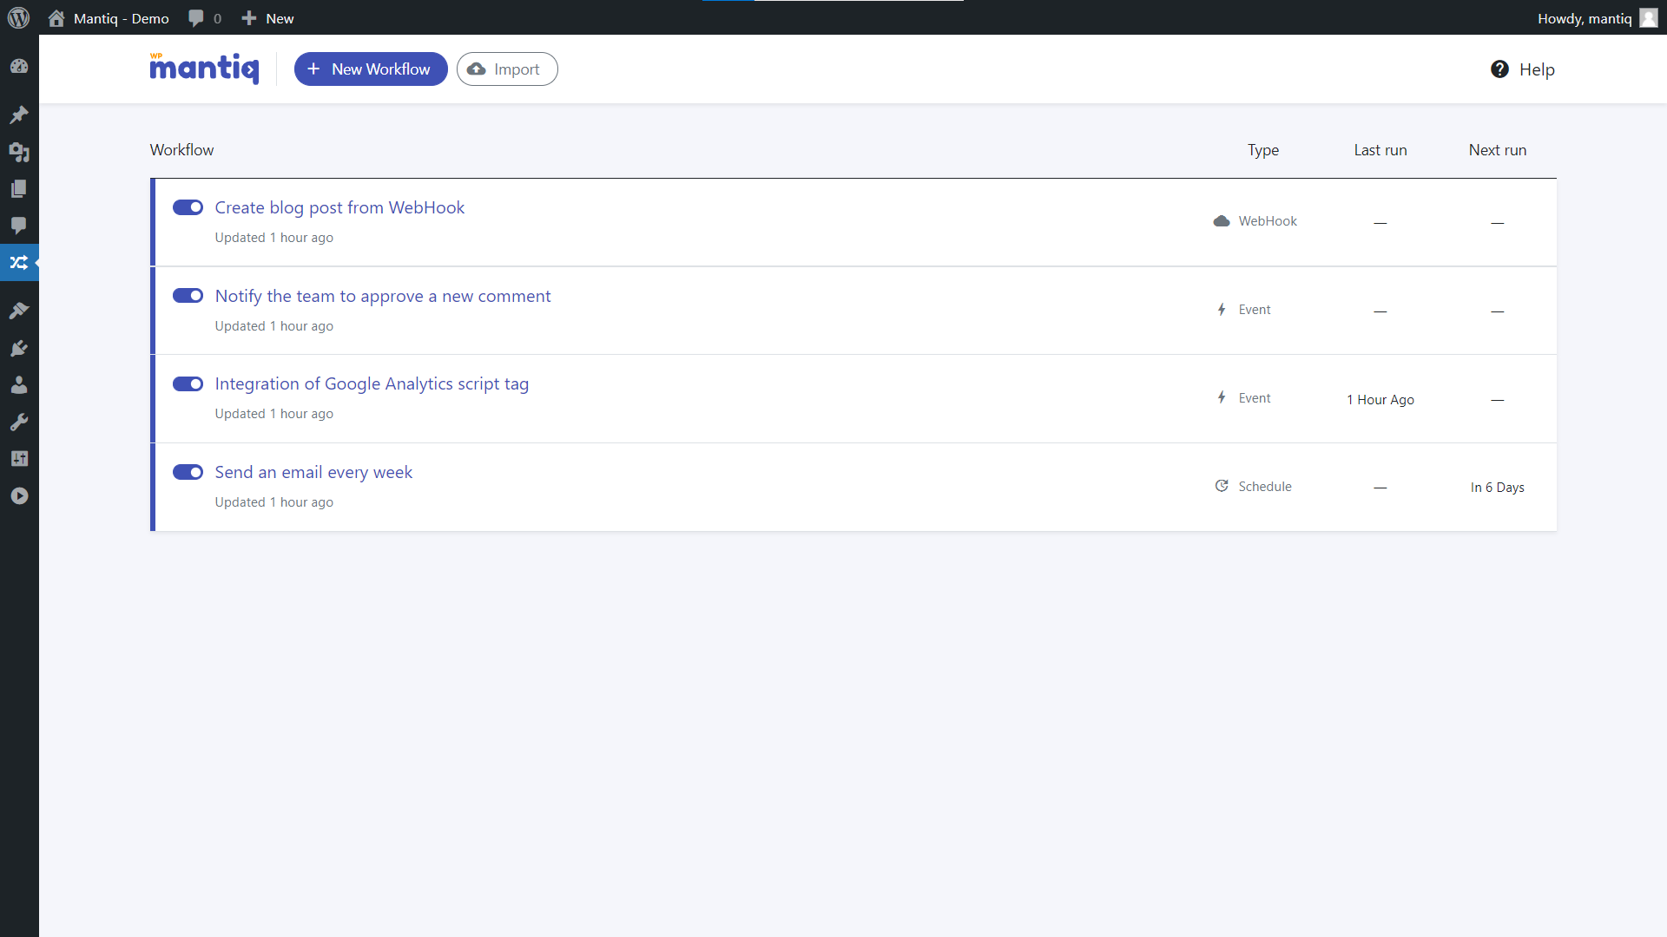Open the Appearance brush icon in the sidebar
Screen dimensions: 1667x937
click(19, 311)
